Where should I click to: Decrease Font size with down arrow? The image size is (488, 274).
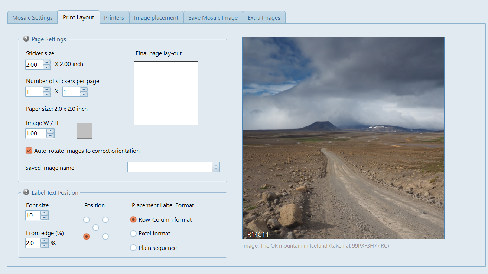click(45, 218)
